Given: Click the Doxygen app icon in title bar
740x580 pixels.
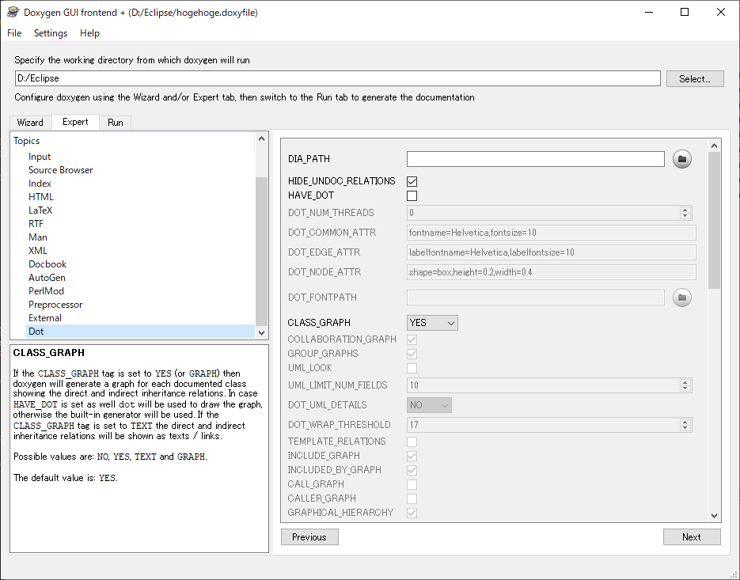Looking at the screenshot, I should coord(13,13).
